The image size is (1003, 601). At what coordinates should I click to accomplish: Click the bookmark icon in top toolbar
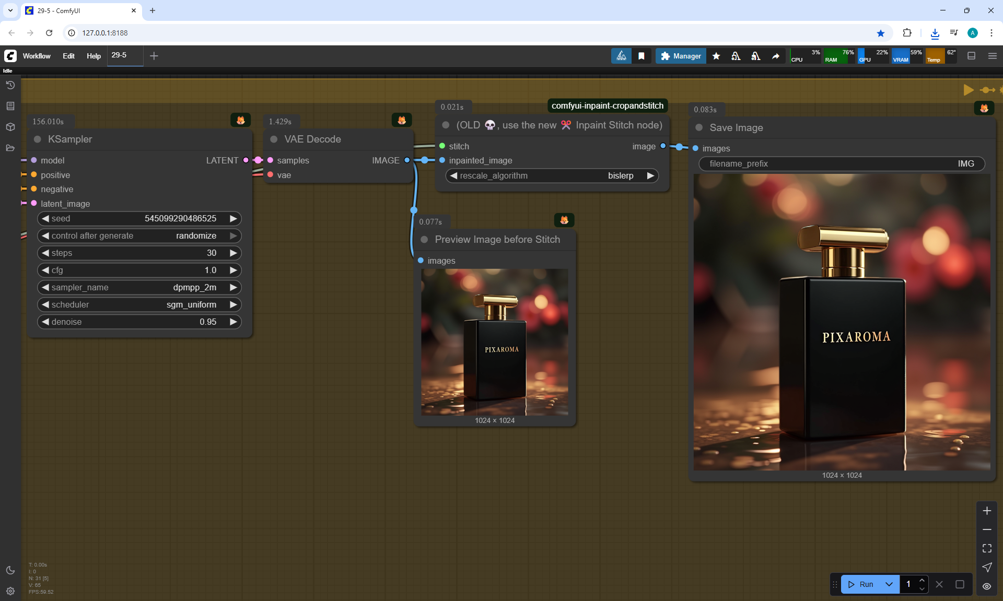[x=642, y=56]
